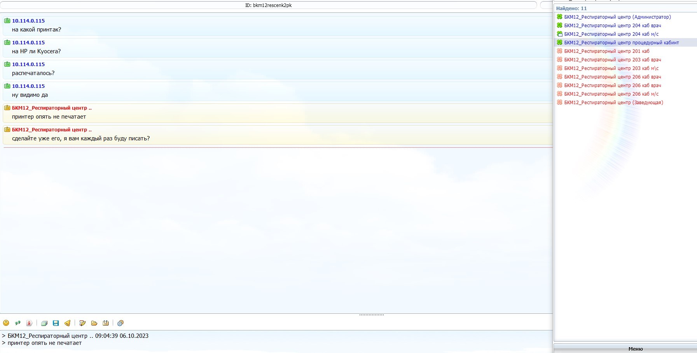The width and height of the screenshot is (697, 353).
Task: Select the процедурный кабинт contact
Action: (621, 43)
